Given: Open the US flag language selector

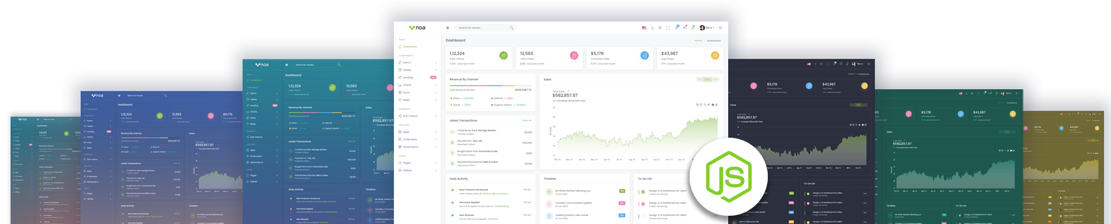Looking at the screenshot, I should point(644,27).
